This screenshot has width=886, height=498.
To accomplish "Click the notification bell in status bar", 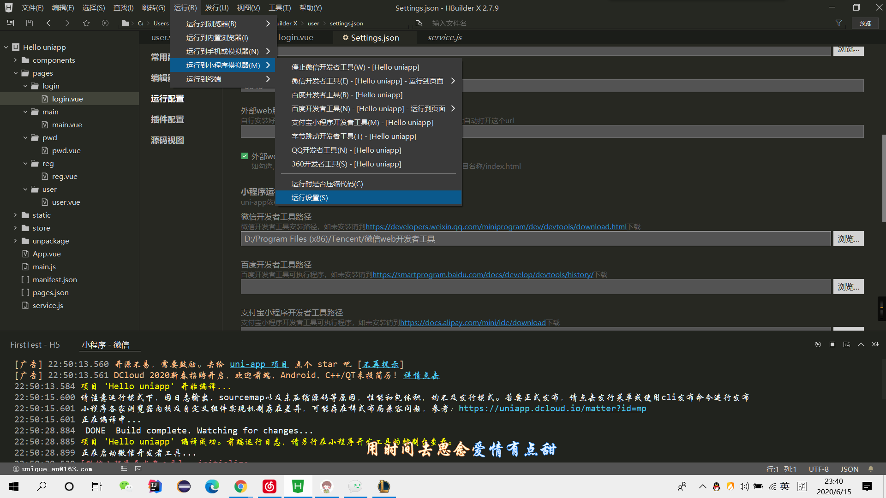I will pos(871,469).
